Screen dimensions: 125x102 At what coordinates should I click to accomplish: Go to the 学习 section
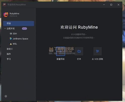click(9, 59)
